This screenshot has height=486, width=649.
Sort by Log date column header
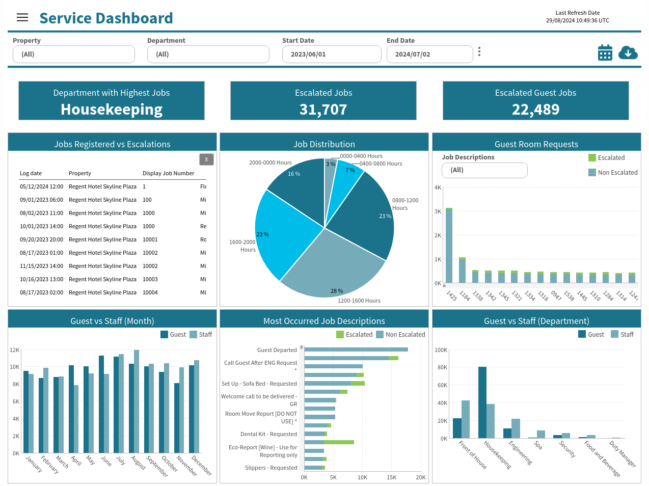(x=31, y=173)
